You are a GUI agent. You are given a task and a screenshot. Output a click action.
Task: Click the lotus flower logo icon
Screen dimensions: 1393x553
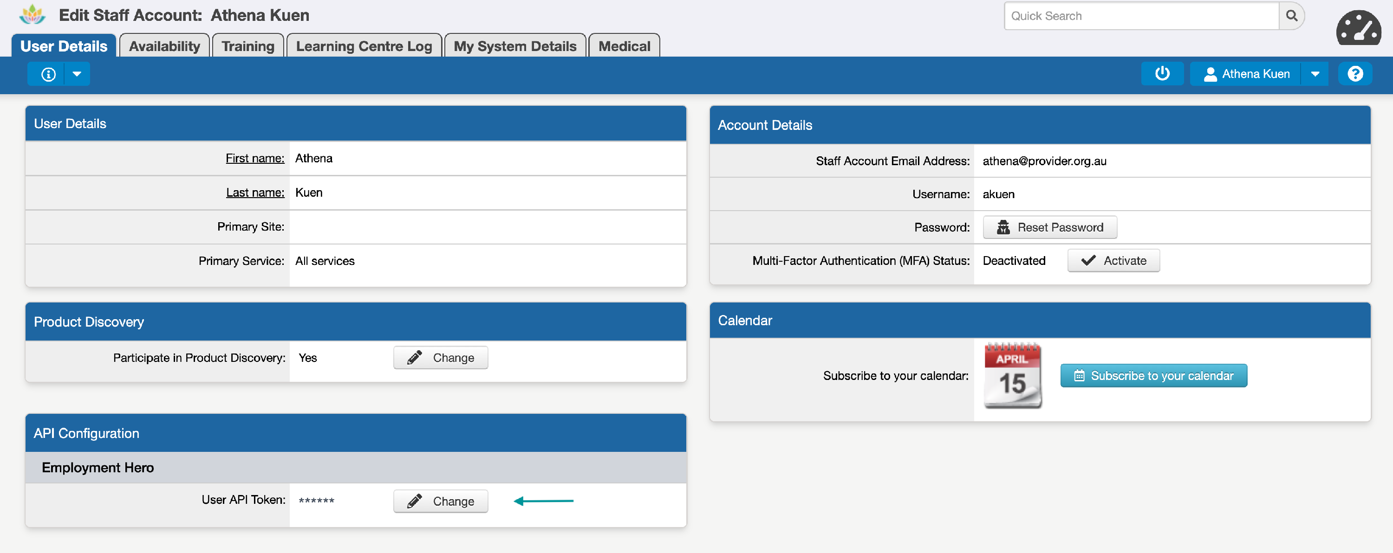coord(32,15)
